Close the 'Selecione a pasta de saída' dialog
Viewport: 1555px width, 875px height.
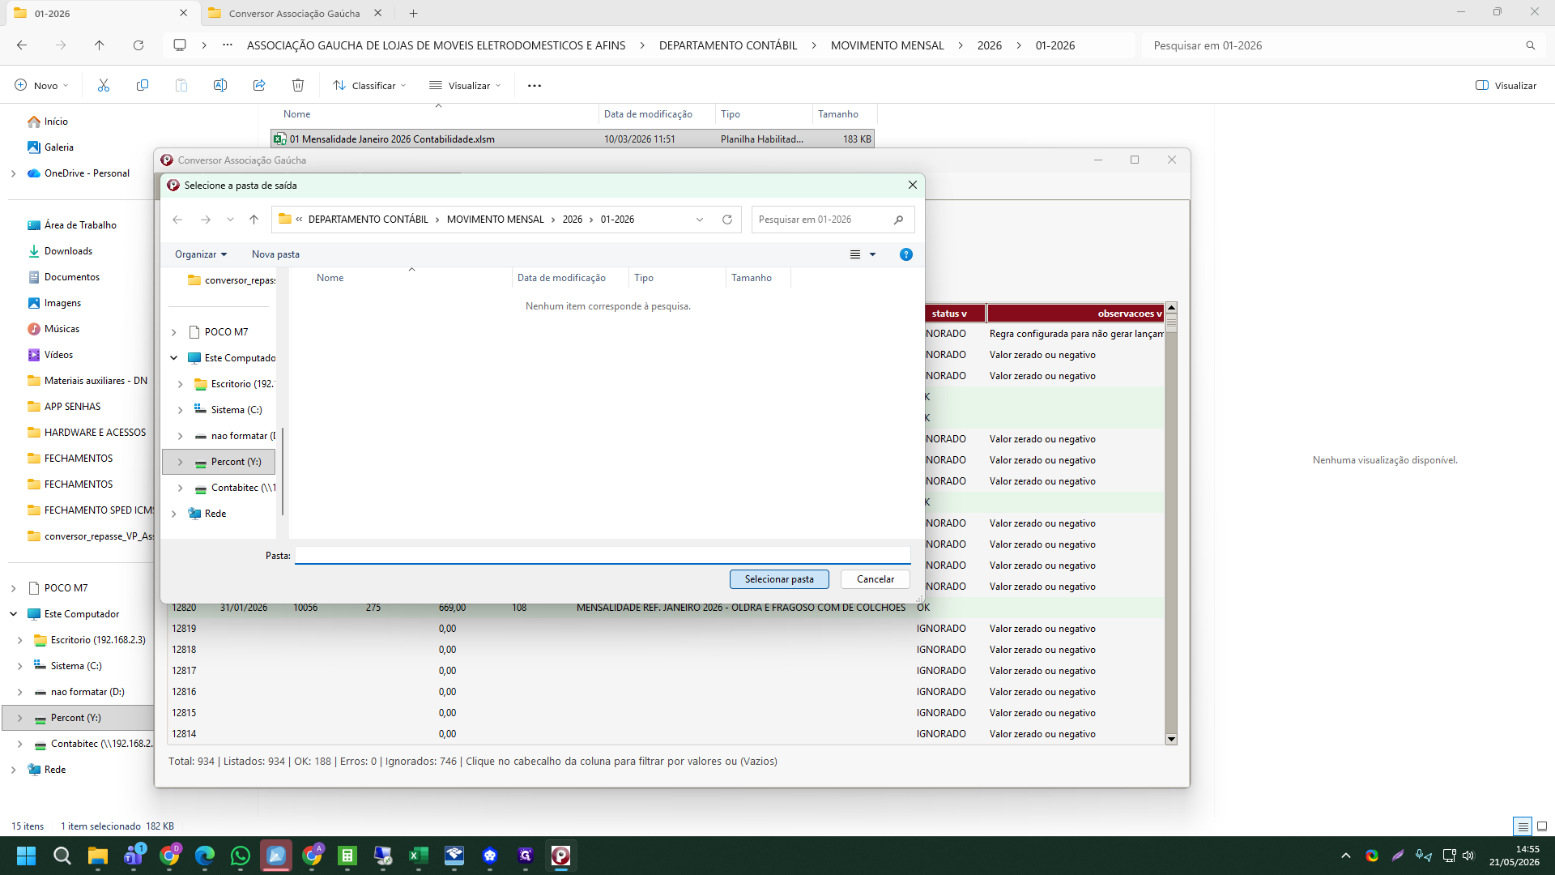coord(913,186)
